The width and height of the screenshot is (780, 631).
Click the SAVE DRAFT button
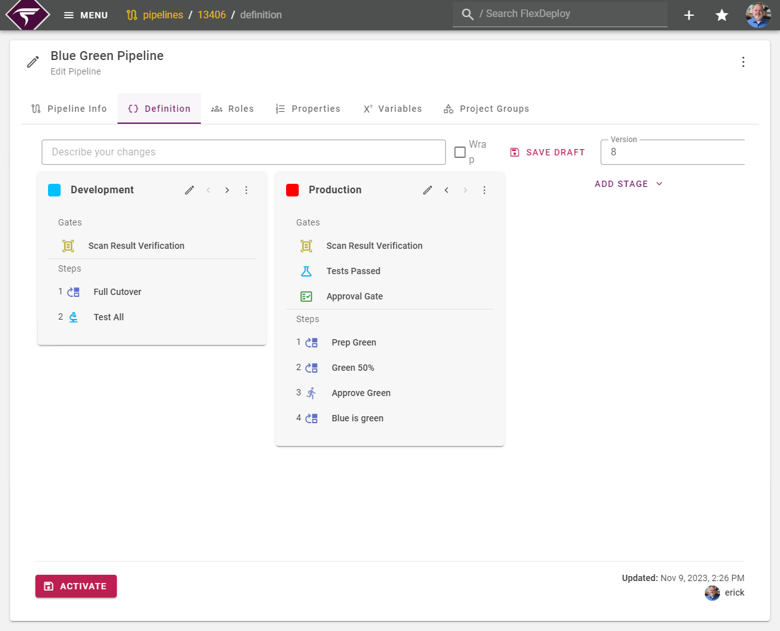point(547,152)
